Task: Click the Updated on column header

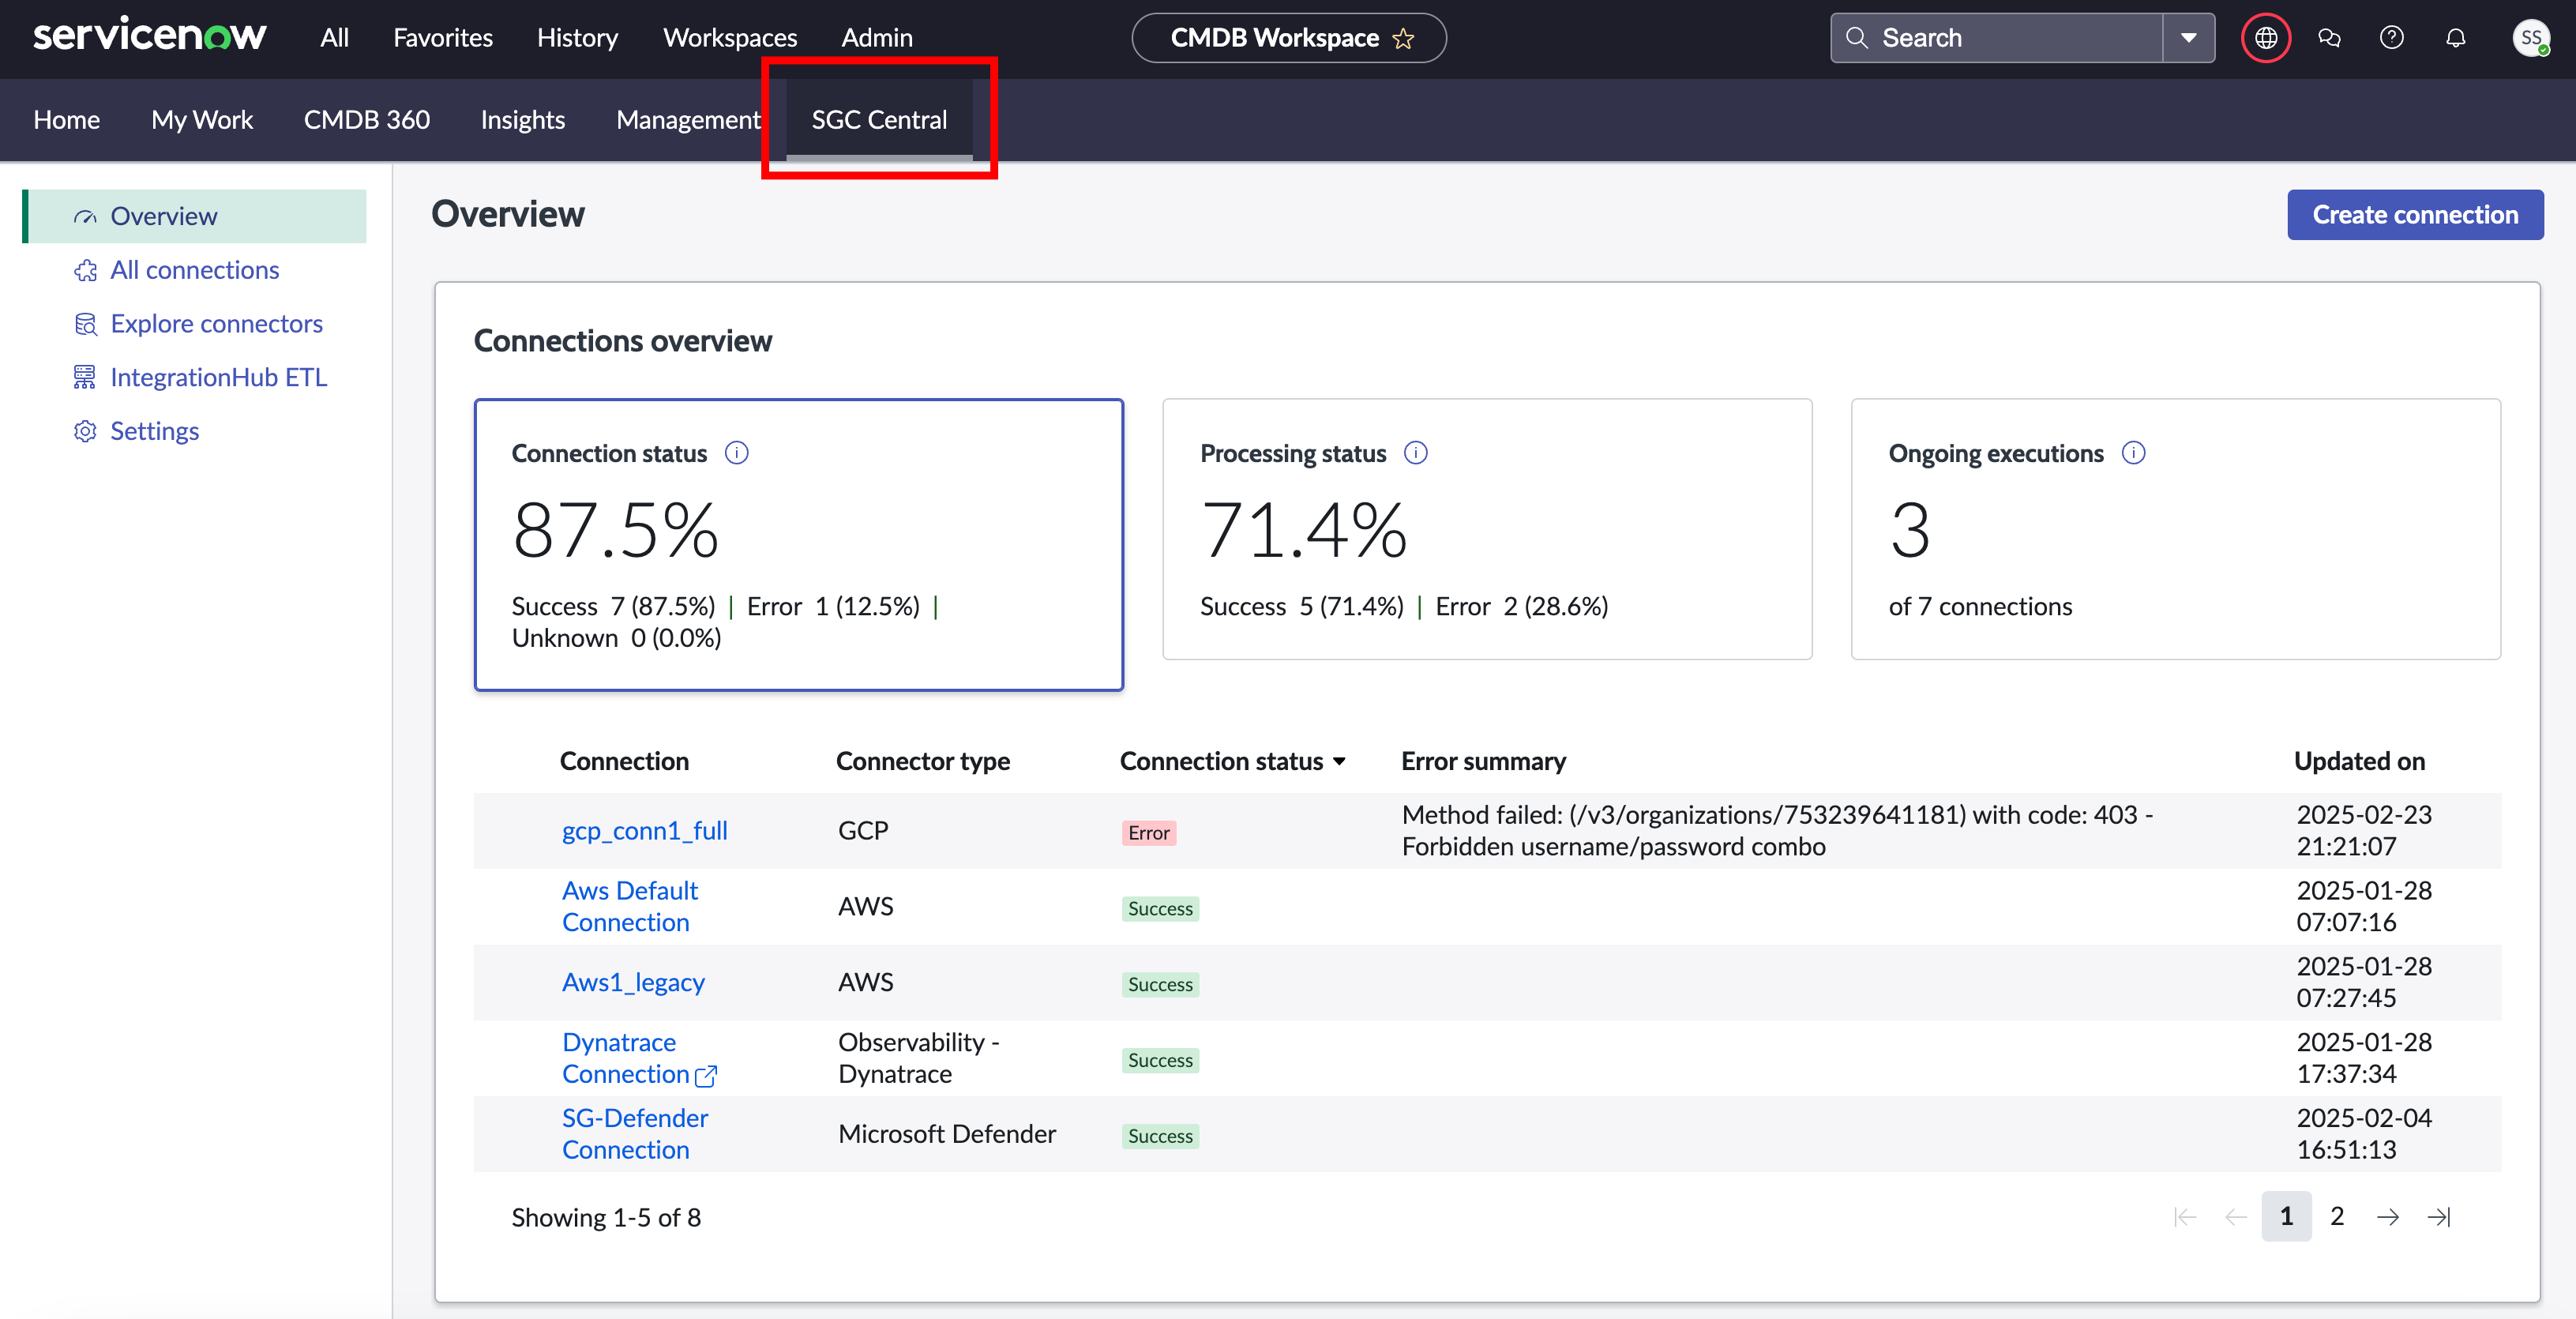Action: [x=2359, y=762]
